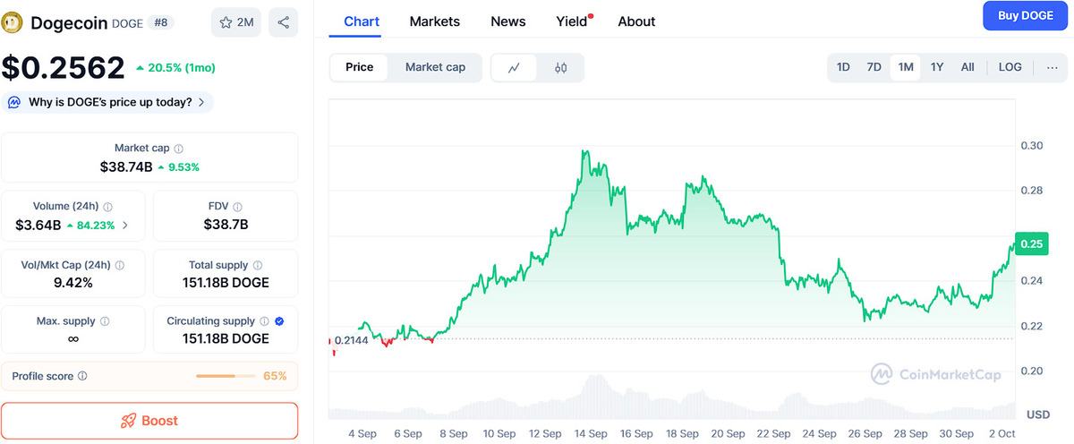Image resolution: width=1074 pixels, height=444 pixels.
Task: Switch to line chart view icon
Action: [x=514, y=68]
